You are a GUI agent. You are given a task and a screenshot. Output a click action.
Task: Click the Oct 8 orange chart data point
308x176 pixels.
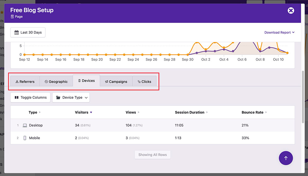click(x=260, y=50)
